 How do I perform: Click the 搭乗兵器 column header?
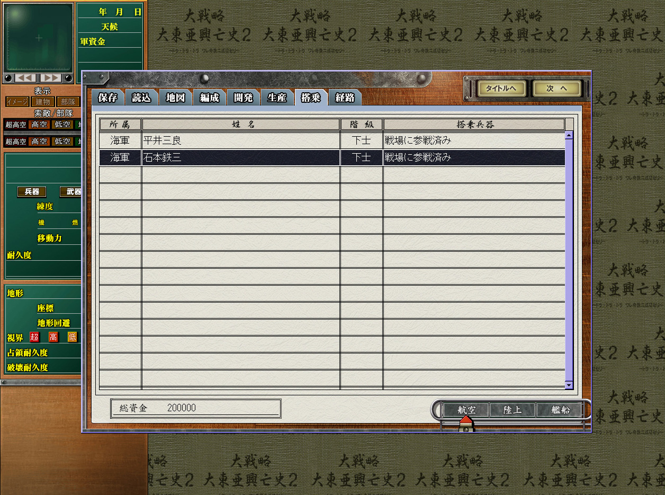(x=474, y=125)
